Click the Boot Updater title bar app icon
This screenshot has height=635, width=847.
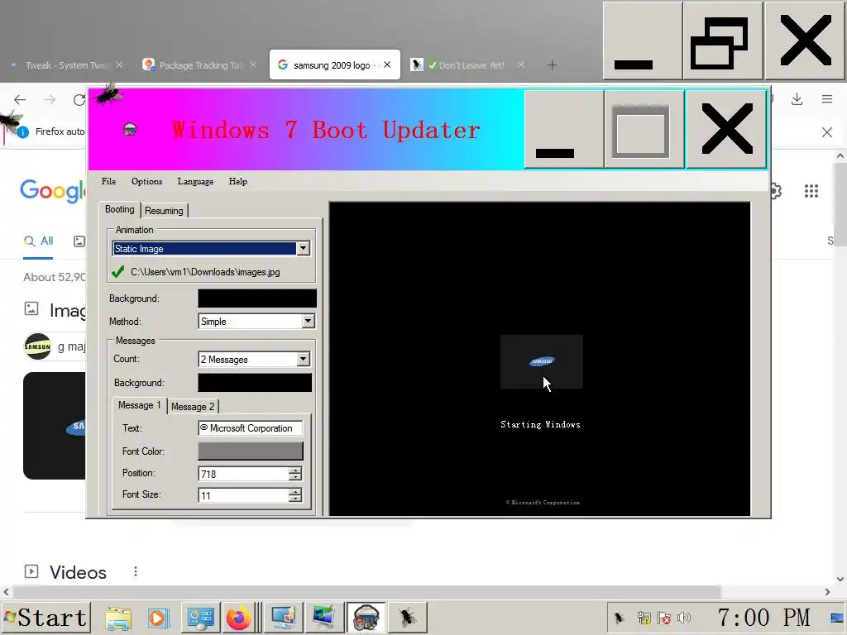pos(130,129)
